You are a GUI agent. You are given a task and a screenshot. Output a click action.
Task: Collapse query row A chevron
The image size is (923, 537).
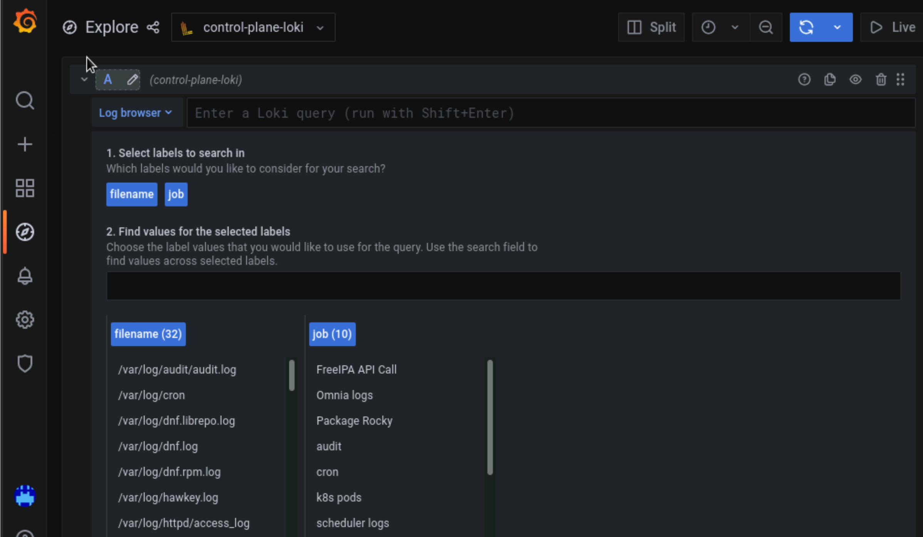point(84,80)
